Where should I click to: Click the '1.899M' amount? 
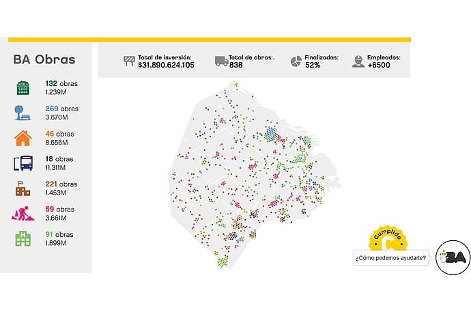56,243
